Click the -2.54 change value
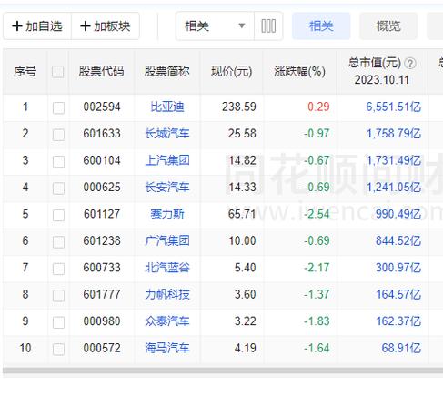Screen dimensions: 443x397 tap(317, 214)
